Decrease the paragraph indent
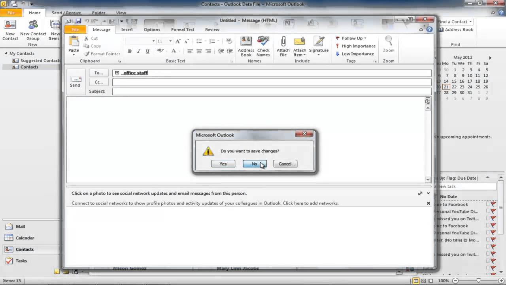The width and height of the screenshot is (506, 285). click(221, 51)
